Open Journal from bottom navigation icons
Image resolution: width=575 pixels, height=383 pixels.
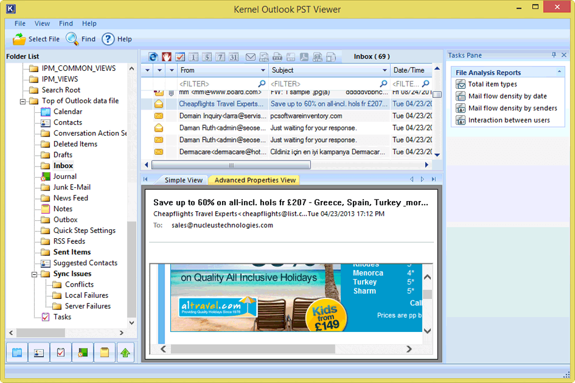(x=83, y=353)
